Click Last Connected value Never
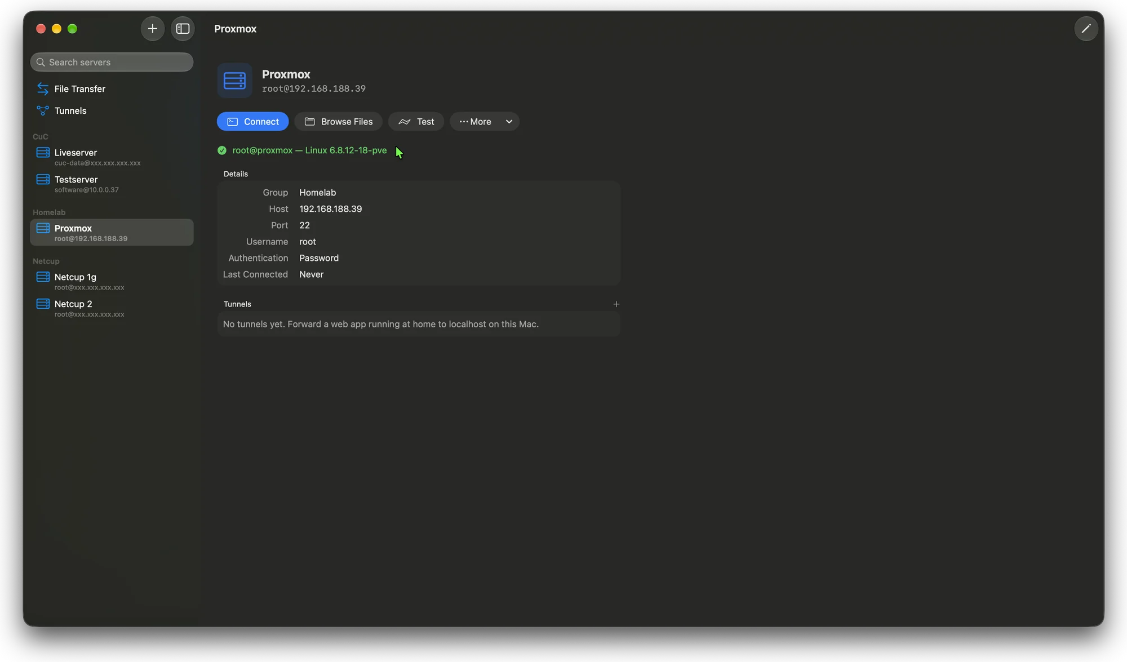This screenshot has width=1127, height=662. tap(312, 274)
